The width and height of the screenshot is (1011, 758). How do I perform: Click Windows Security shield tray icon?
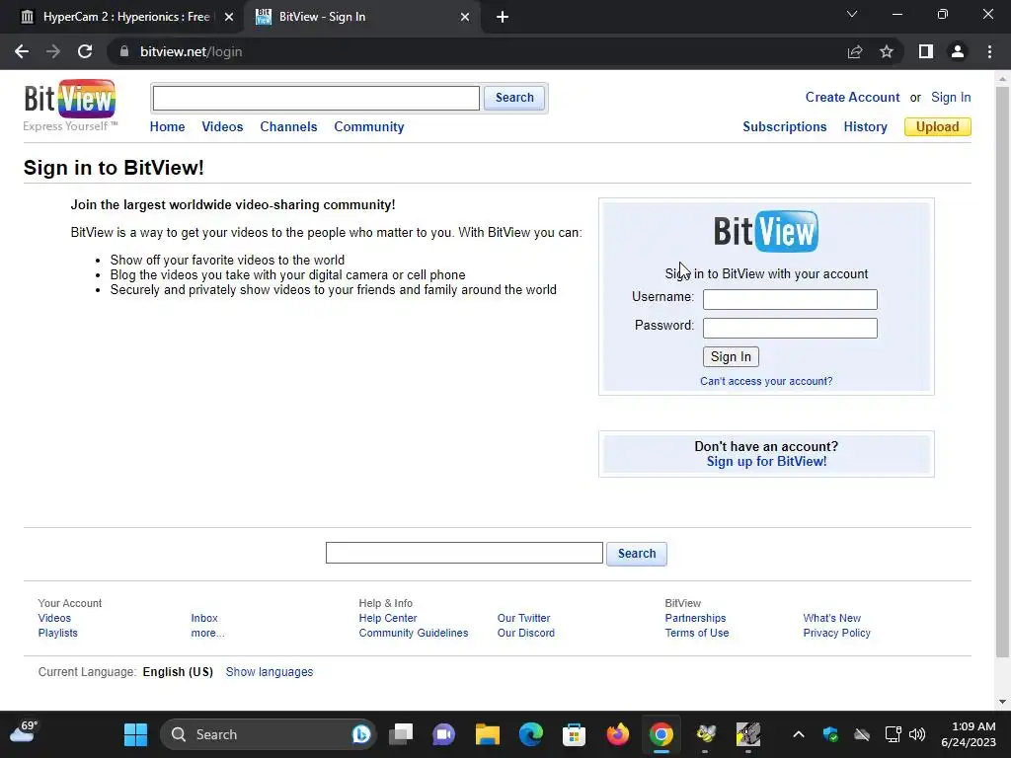coord(830,734)
